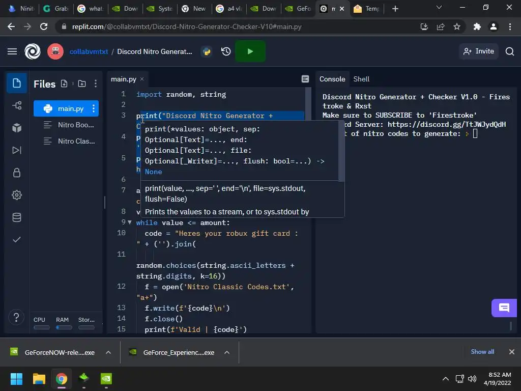This screenshot has height=391, width=521.
Task: Open Chrome three-dot menu
Action: click(x=510, y=26)
